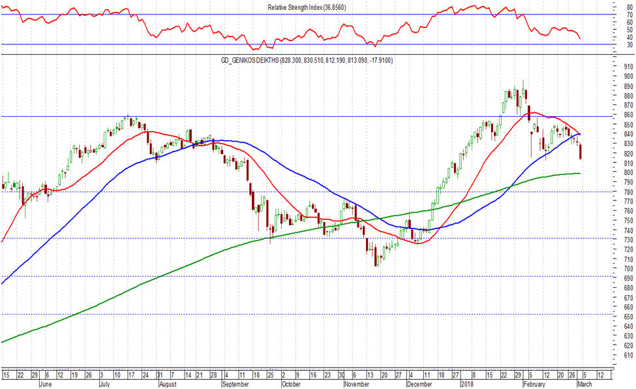Click the 760 price axis label
Image resolution: width=636 pixels, height=389 pixels.
(628, 211)
